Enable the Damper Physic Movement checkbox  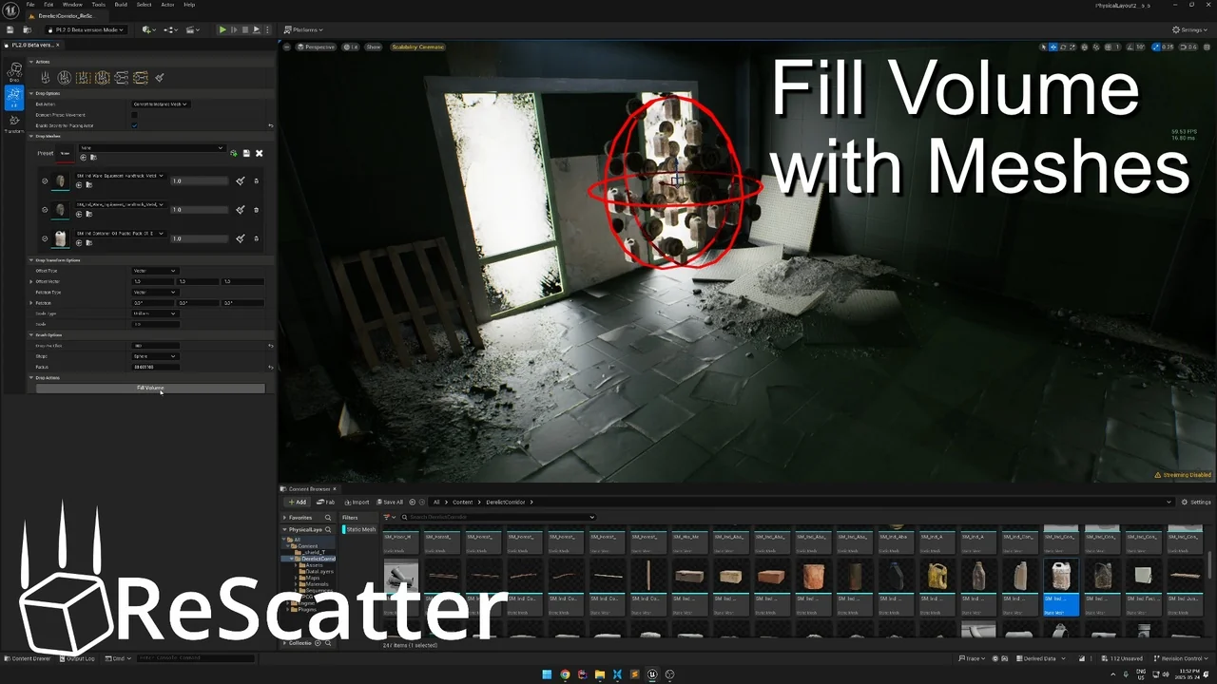(135, 115)
